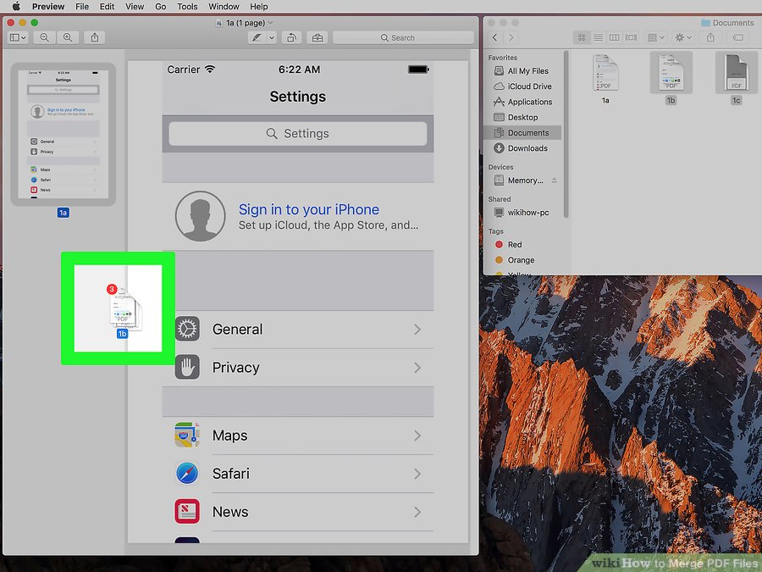
Task: Open the Apple menu
Action: (x=15, y=6)
